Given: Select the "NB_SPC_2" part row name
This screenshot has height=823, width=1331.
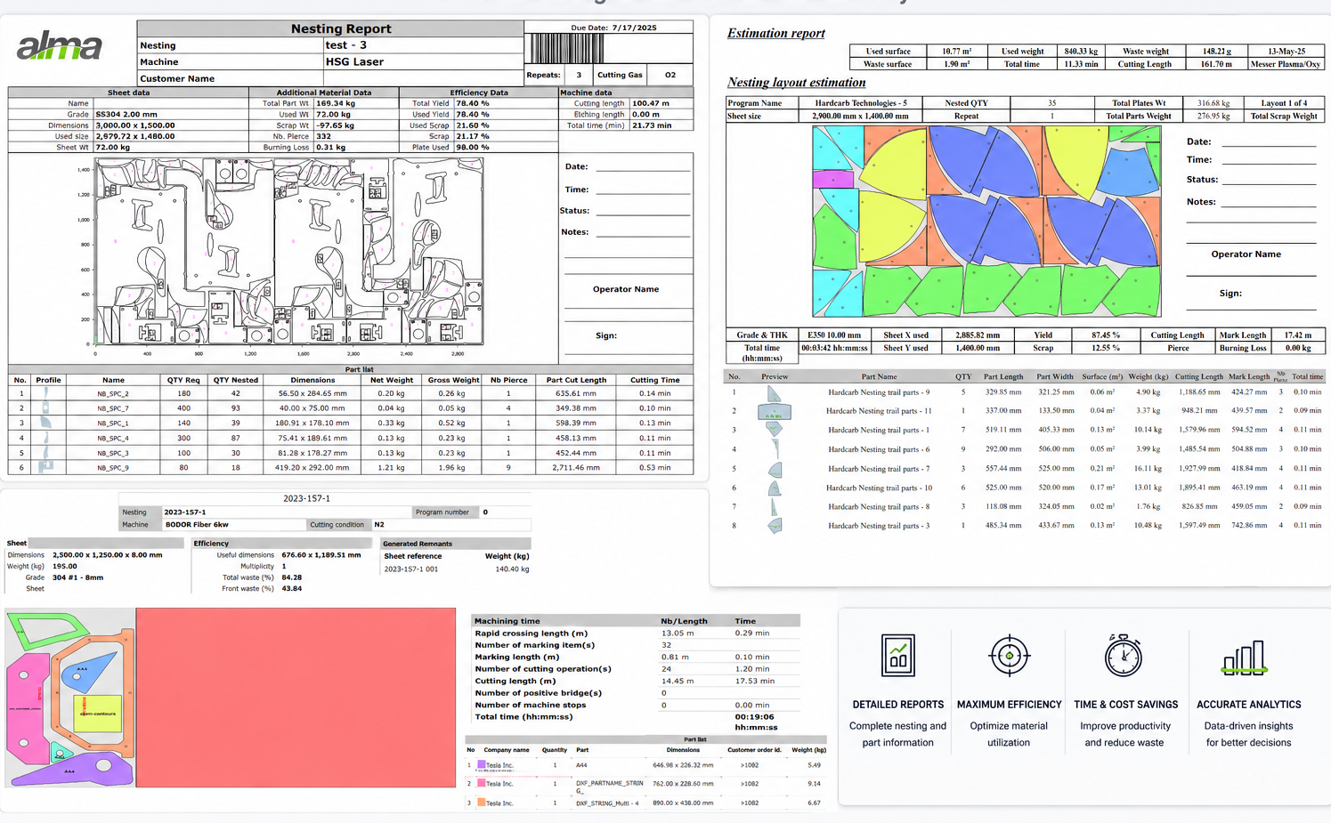Looking at the screenshot, I should pos(113,393).
